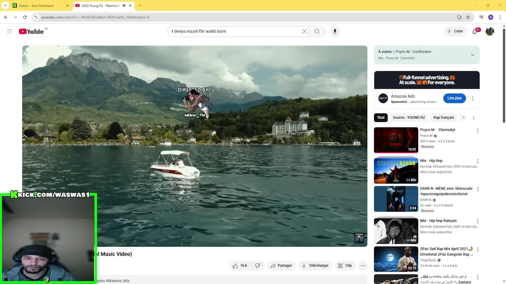Open the account avatar menu
The width and height of the screenshot is (506, 284).
490,31
